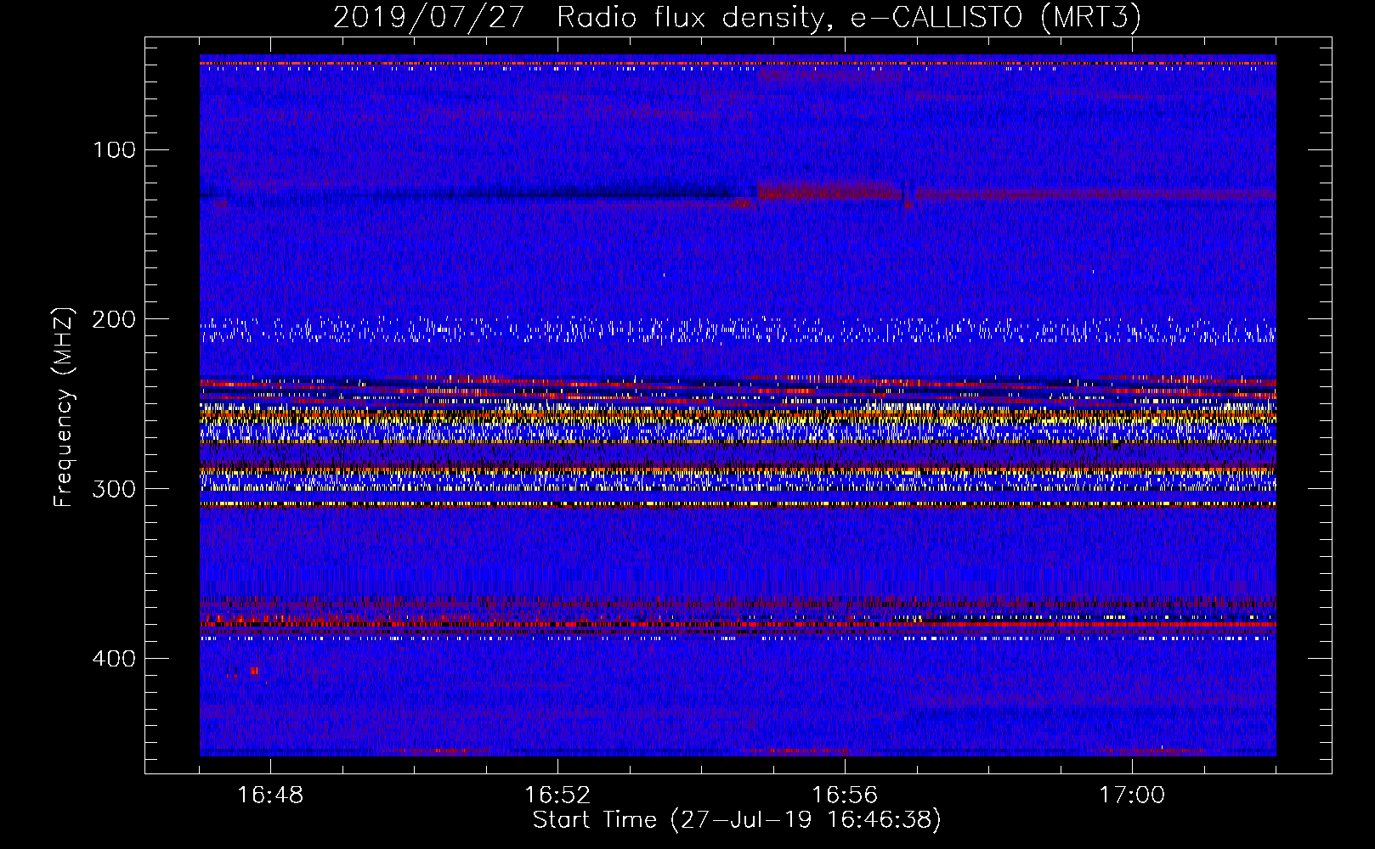Click the 'Start Time (27-Jul-19 16:46:38)' x-axis label
Screen dimensions: 1375x849
click(x=737, y=820)
